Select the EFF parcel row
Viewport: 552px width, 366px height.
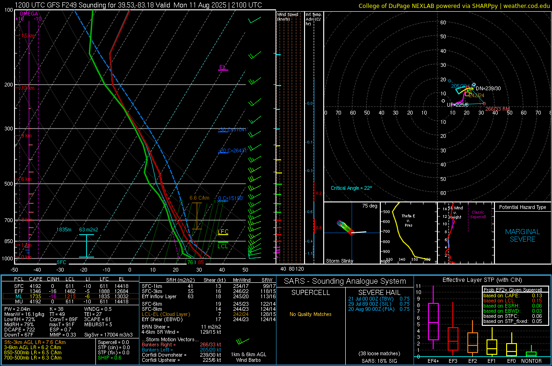71,291
